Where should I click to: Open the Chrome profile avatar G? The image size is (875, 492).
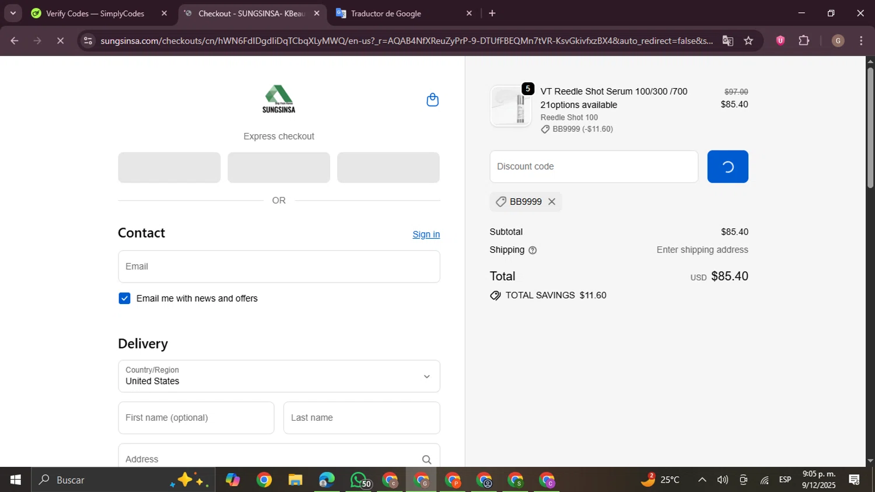838,41
